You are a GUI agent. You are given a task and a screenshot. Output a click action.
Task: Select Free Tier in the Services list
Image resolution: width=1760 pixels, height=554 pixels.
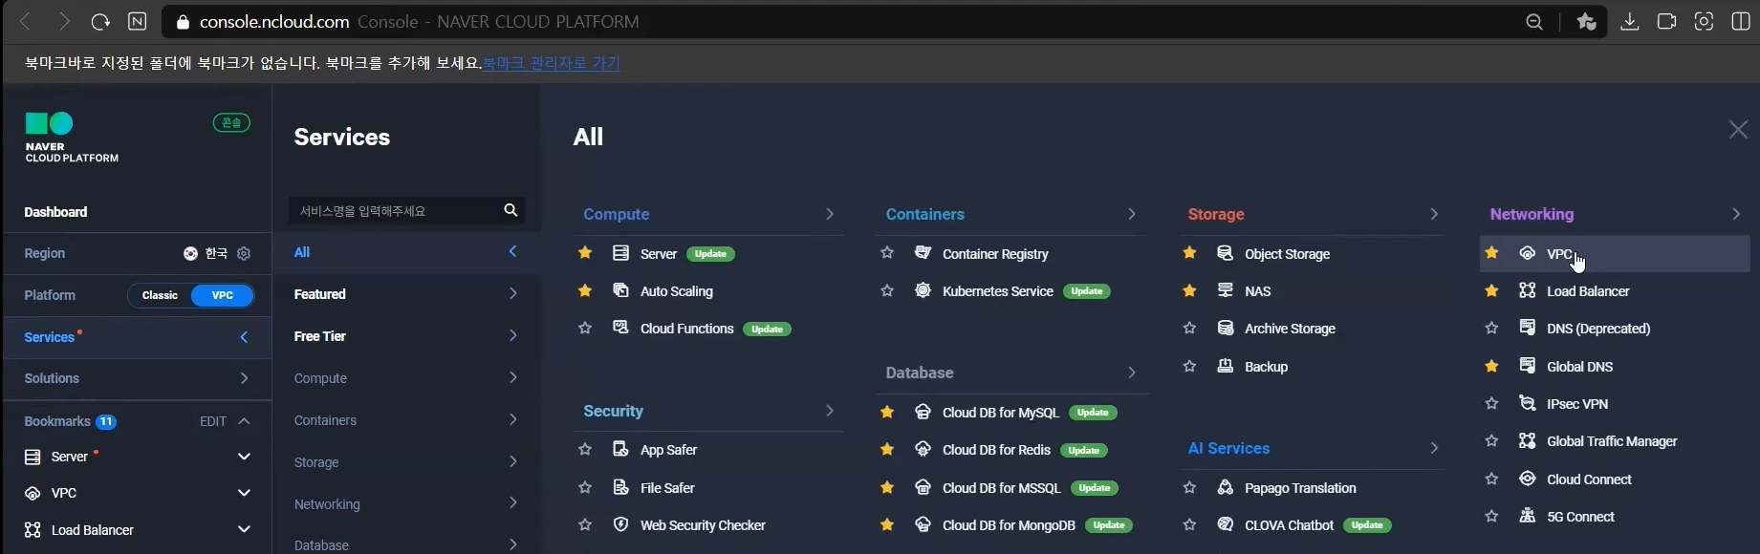click(406, 336)
